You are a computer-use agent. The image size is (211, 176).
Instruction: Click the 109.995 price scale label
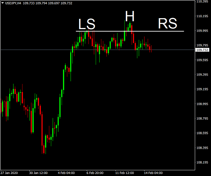pyautogui.click(x=202, y=31)
